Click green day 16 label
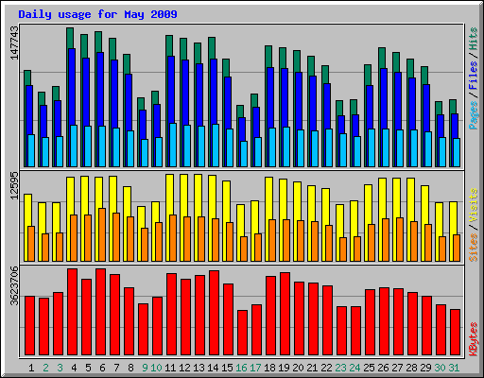 click(241, 368)
